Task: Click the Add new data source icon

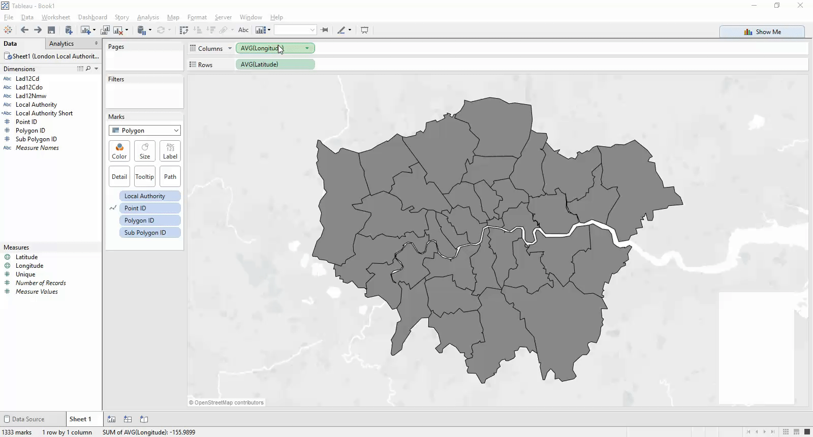Action: (69, 30)
